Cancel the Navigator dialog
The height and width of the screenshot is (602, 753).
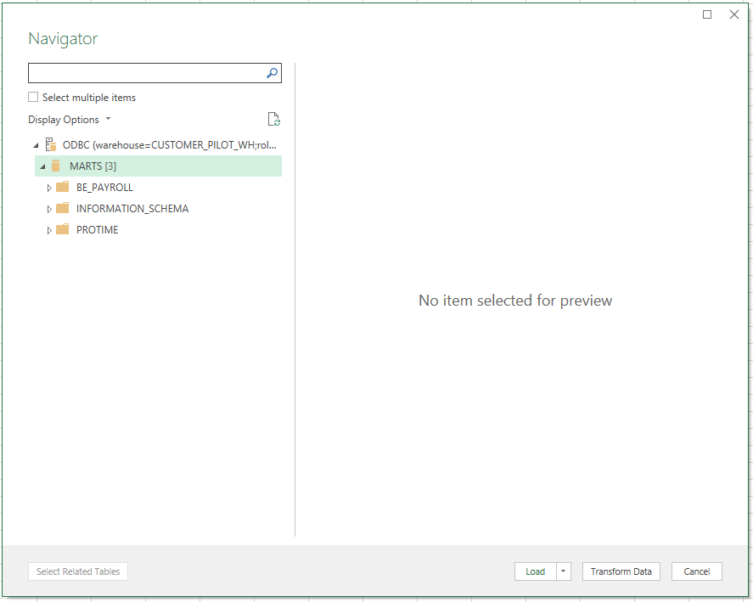click(696, 571)
